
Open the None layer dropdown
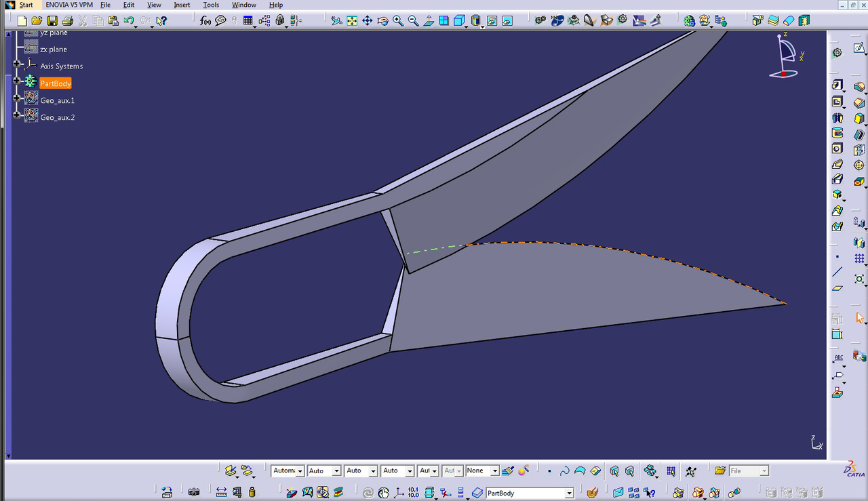pos(495,470)
